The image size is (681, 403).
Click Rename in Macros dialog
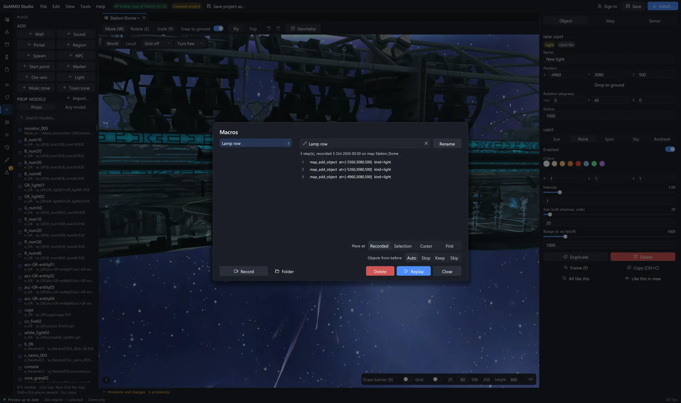coord(447,144)
